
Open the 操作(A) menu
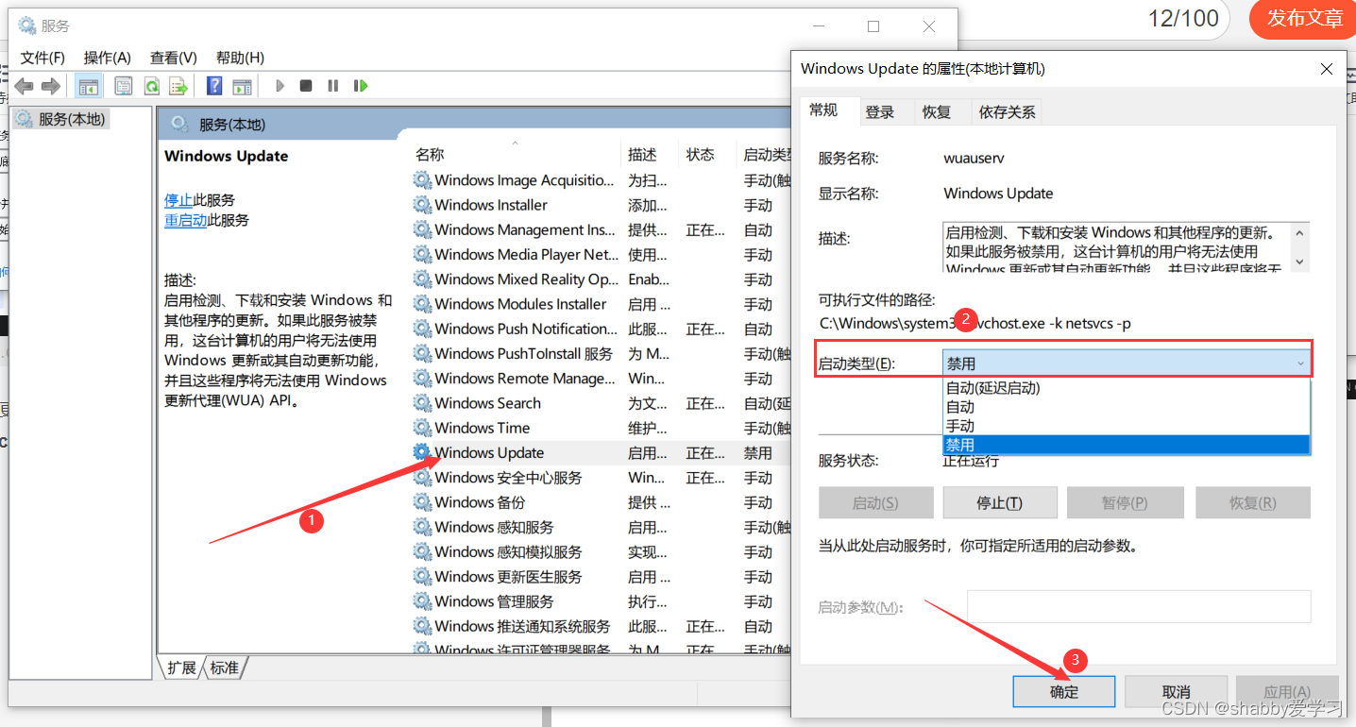coord(107,58)
